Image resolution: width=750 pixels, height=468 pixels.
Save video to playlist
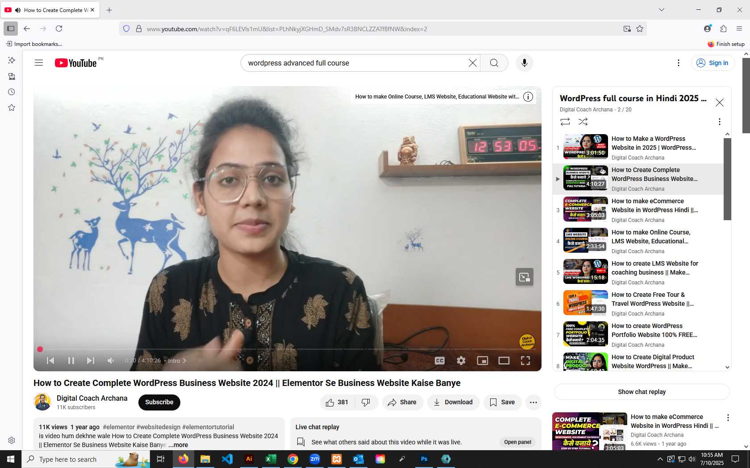502,402
